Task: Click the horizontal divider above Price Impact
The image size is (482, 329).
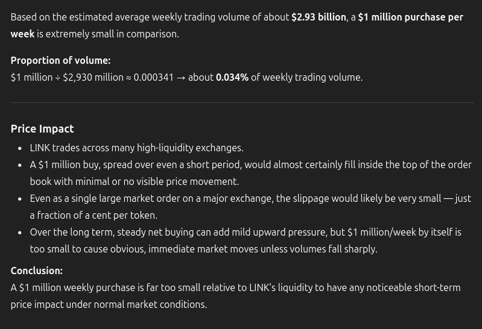Action: coord(241,103)
